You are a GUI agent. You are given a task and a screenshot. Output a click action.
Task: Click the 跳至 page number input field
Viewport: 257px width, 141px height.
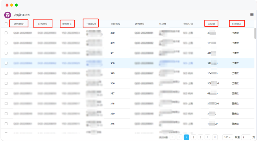[246, 137]
